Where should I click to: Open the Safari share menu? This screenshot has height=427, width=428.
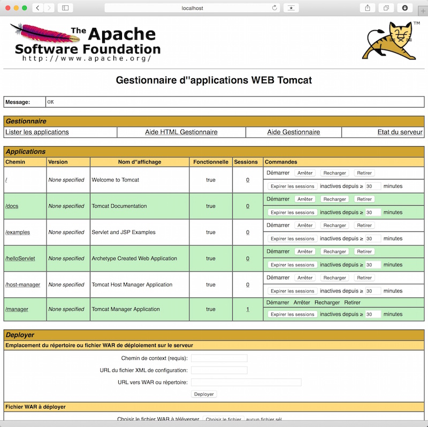coord(368,8)
